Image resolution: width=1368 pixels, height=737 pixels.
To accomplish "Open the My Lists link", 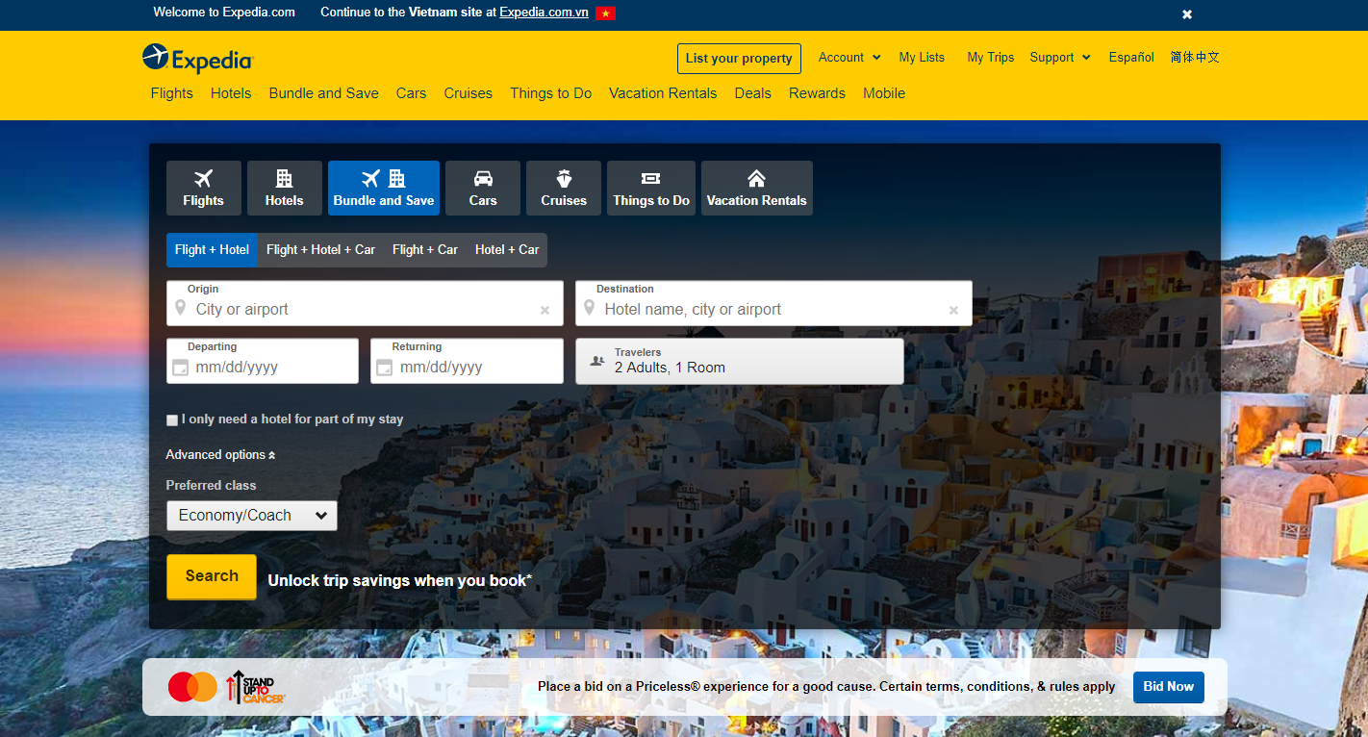I will [x=922, y=58].
